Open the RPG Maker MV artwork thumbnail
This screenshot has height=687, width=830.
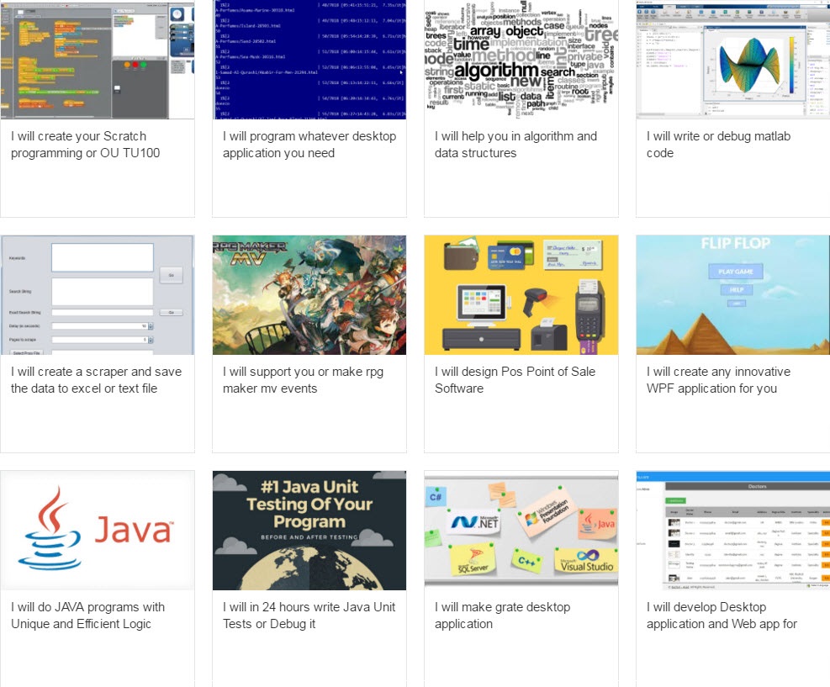pos(309,294)
